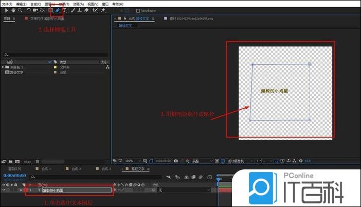361x207 pixels.
Task: Select the Eraser tool
Action: tap(86, 10)
